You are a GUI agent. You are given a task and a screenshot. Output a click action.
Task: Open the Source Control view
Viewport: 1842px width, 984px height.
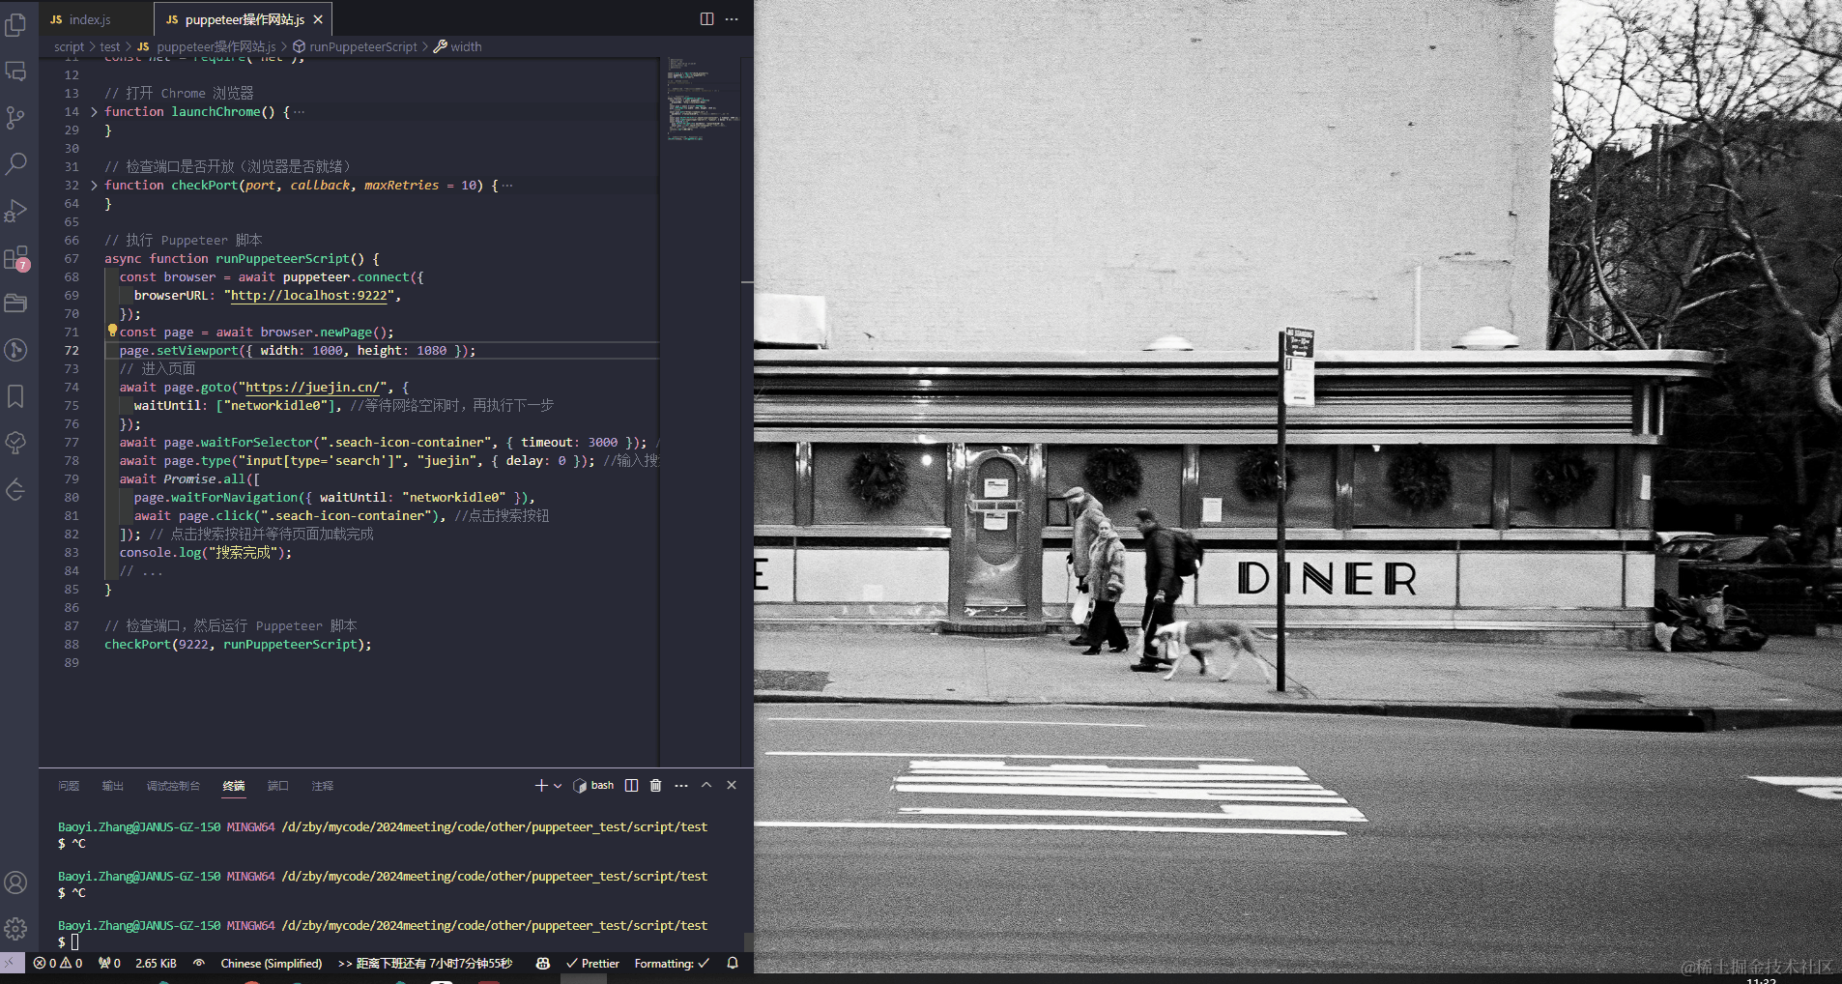click(x=15, y=117)
